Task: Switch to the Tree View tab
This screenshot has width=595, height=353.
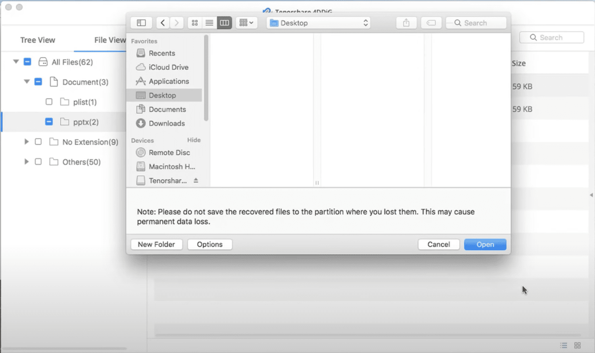Action: 37,40
